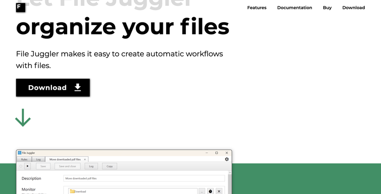Close the File Juggler window
The width and height of the screenshot is (381, 194).
coord(227,153)
